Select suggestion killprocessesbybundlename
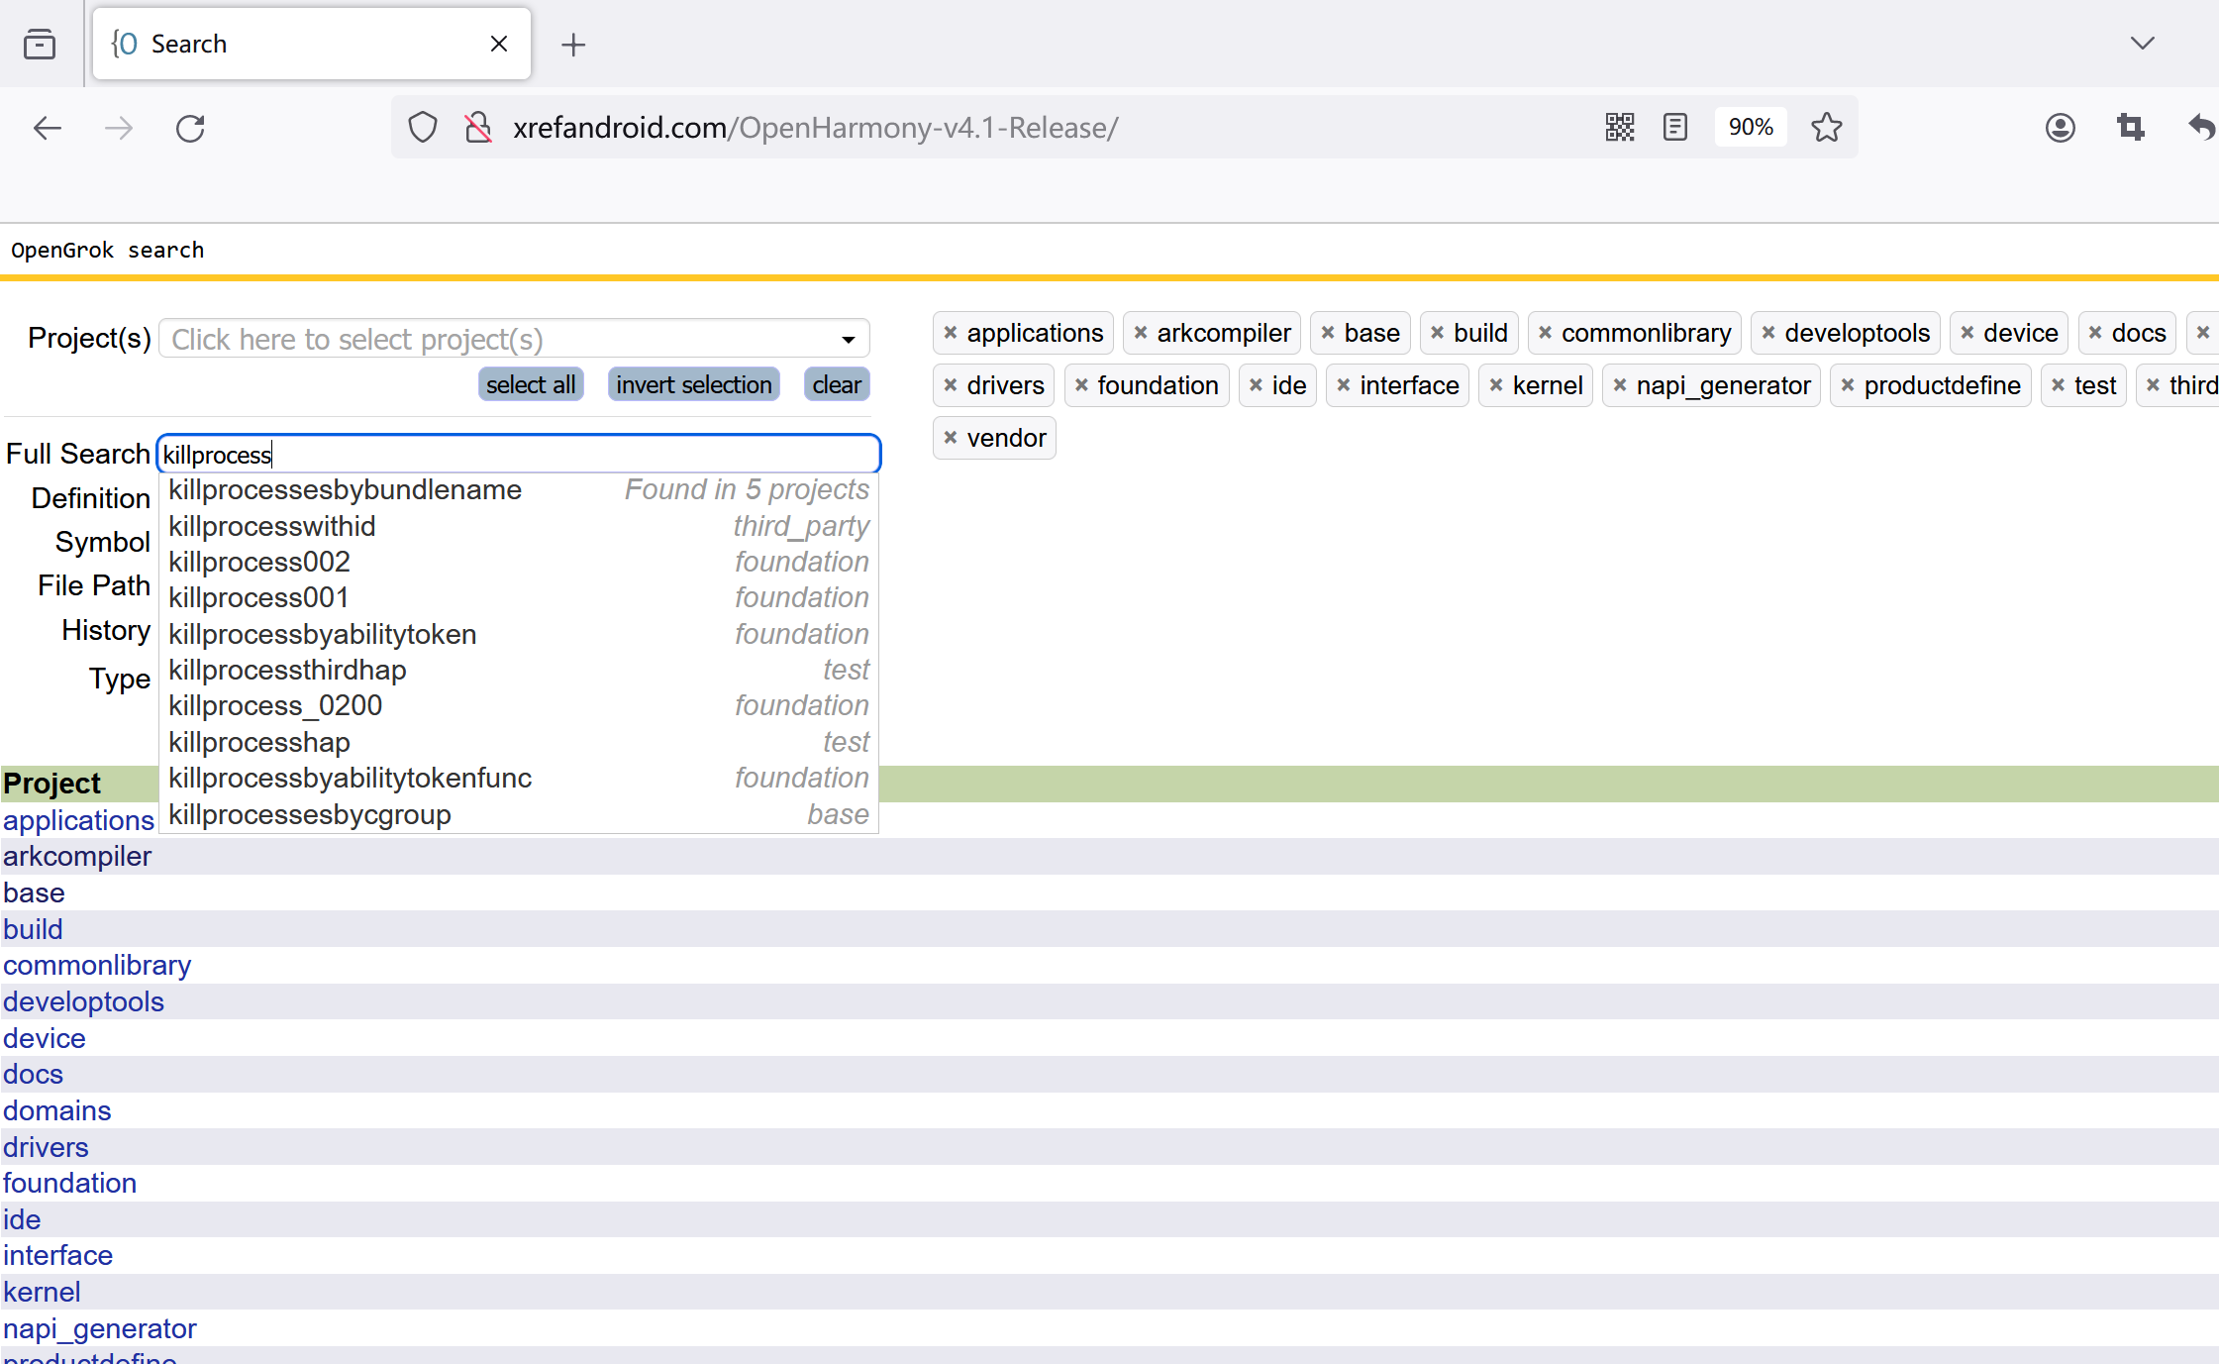Viewport: 2219px width, 1364px height. pos(519,490)
